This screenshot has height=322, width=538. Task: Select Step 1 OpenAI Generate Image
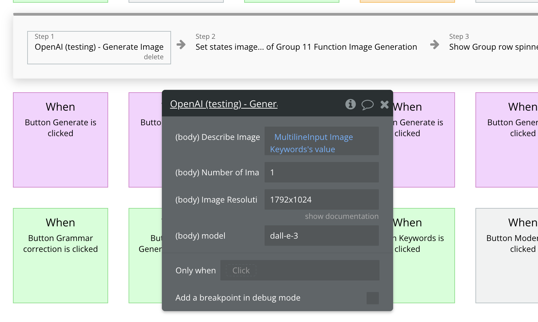tap(99, 47)
